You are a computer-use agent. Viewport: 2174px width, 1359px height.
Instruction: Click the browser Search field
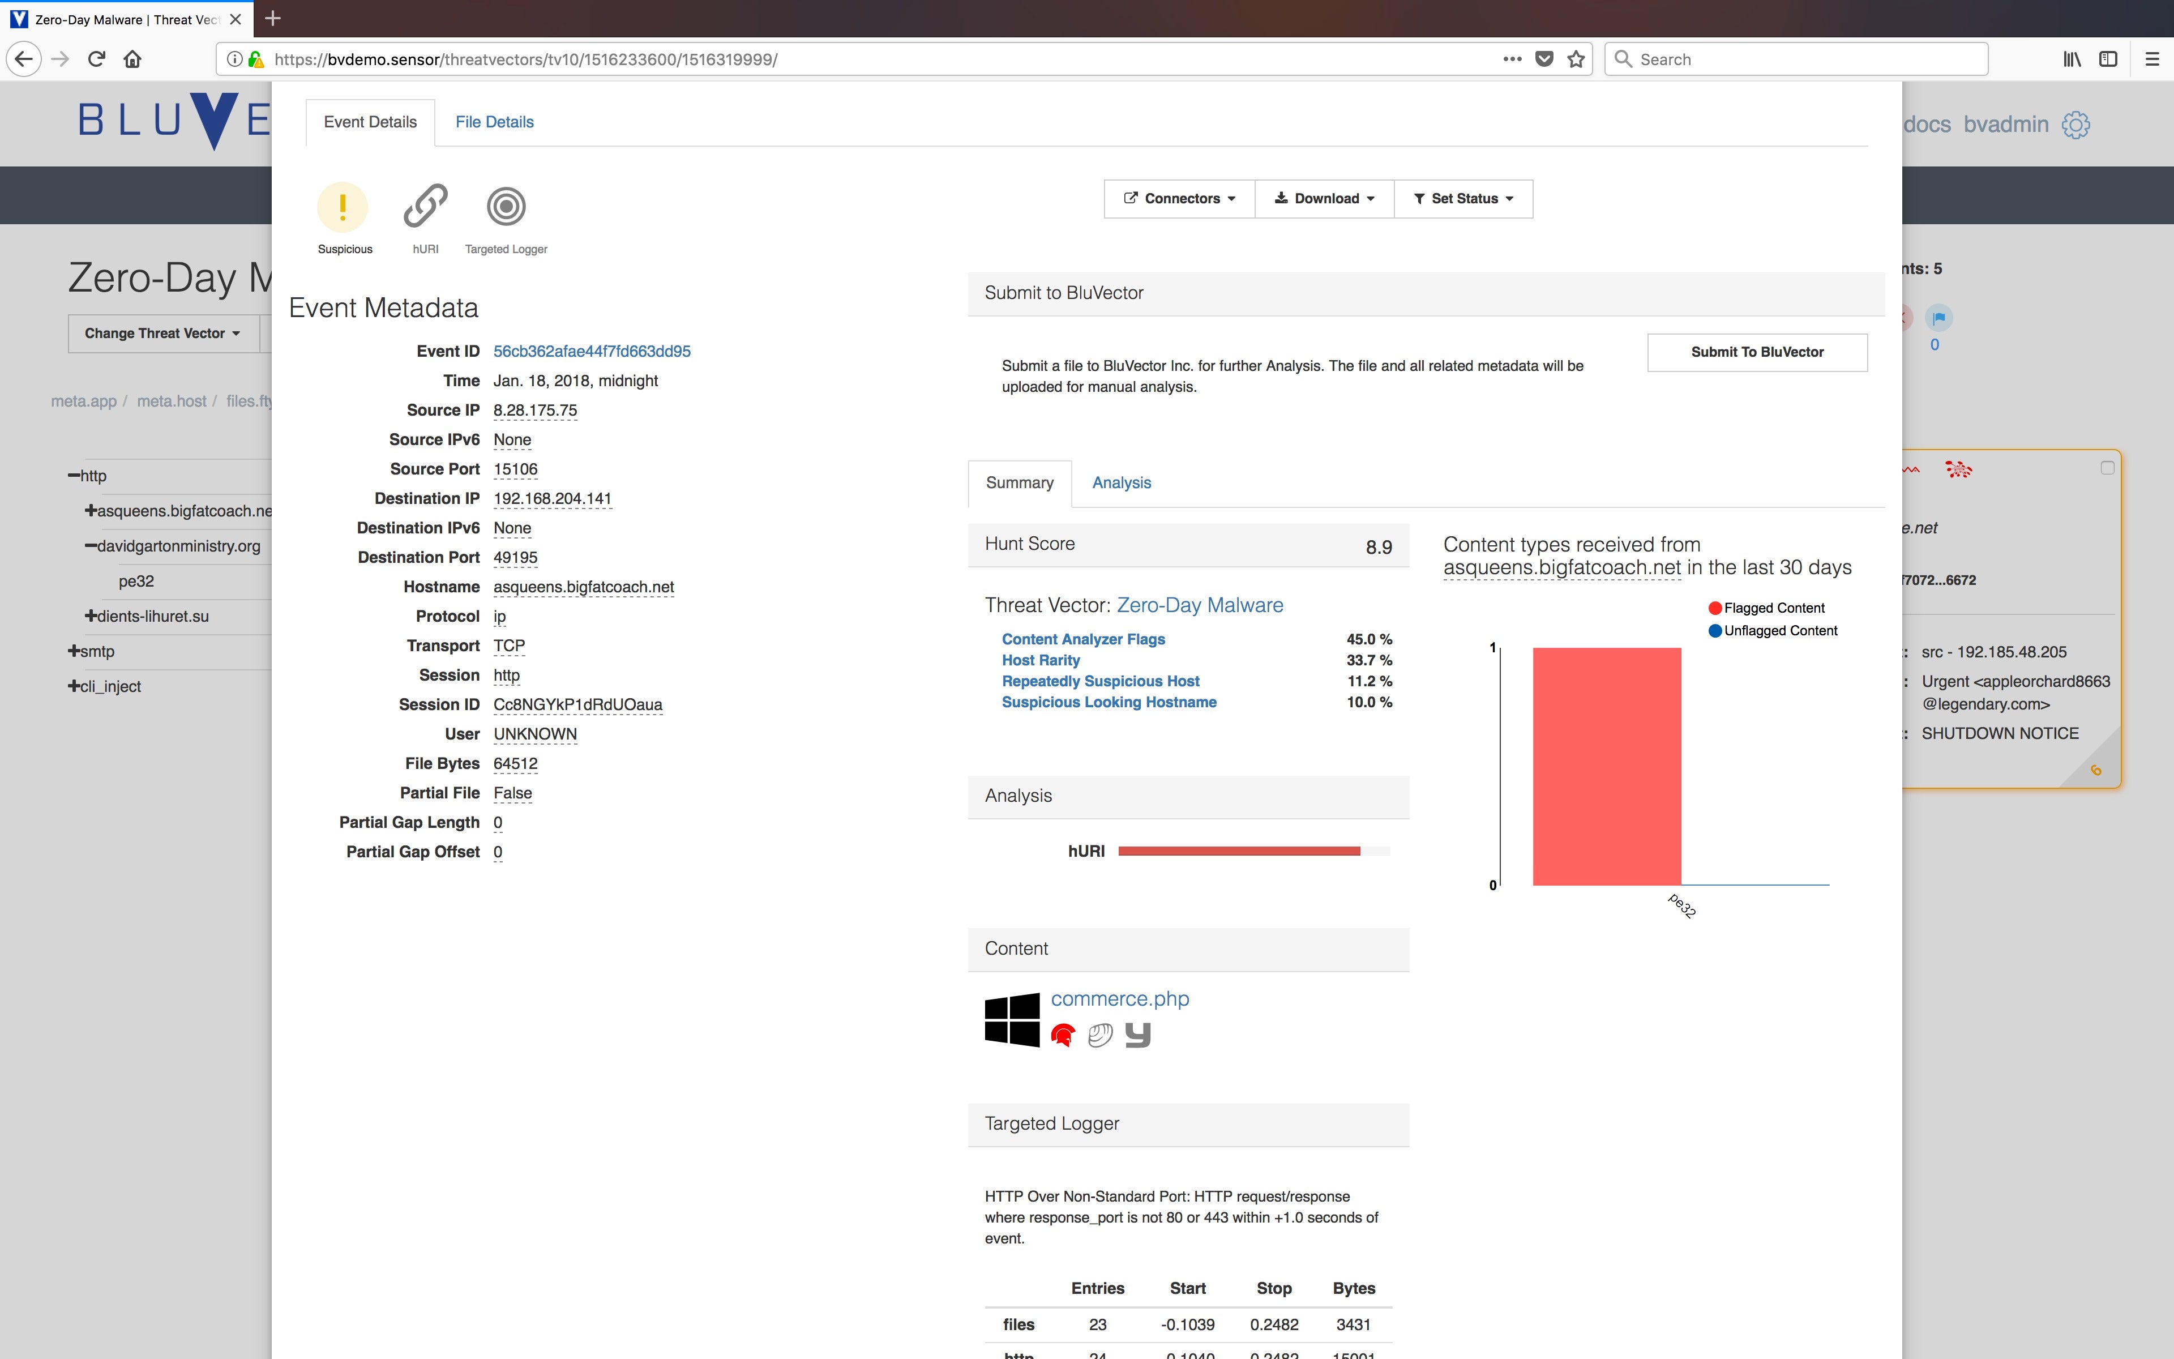(x=1797, y=59)
